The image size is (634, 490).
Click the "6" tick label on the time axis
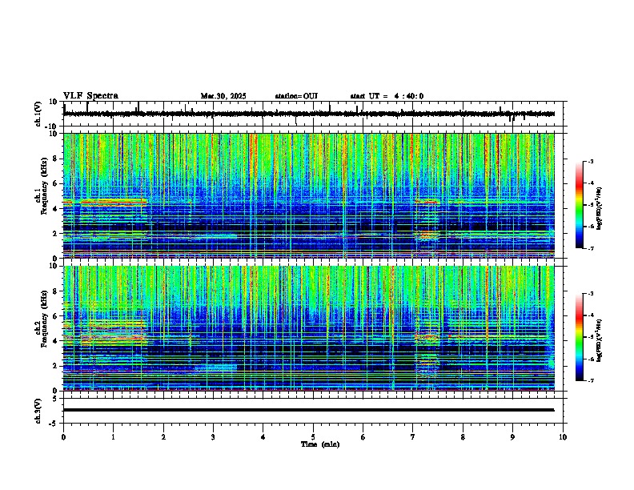click(363, 437)
